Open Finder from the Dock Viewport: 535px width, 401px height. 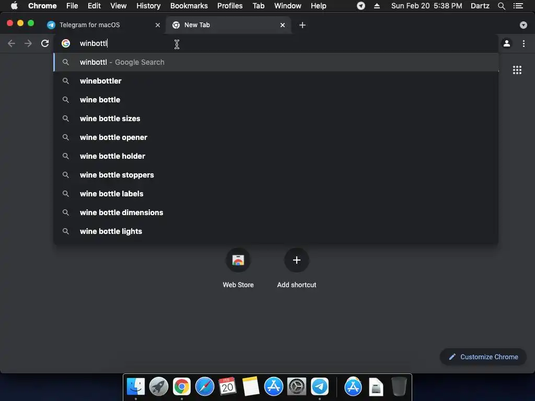[136, 387]
